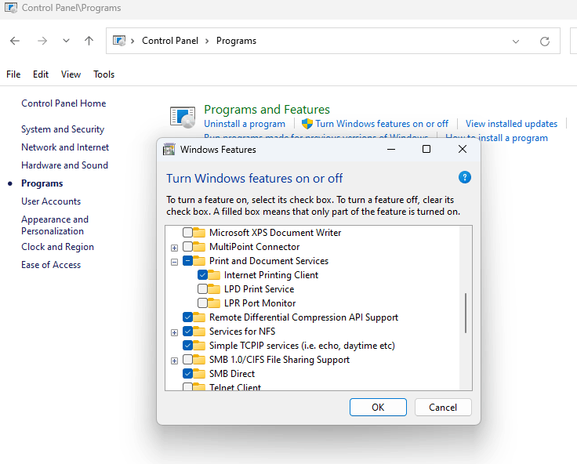577x464 pixels.
Task: Enable SMB 1.0/CIFS File Sharing Support checkbox
Action: click(187, 360)
